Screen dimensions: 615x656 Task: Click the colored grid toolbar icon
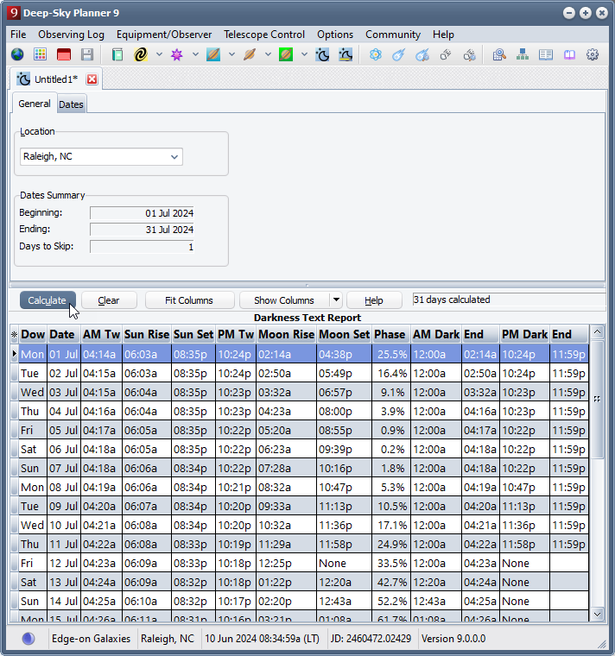click(x=41, y=54)
